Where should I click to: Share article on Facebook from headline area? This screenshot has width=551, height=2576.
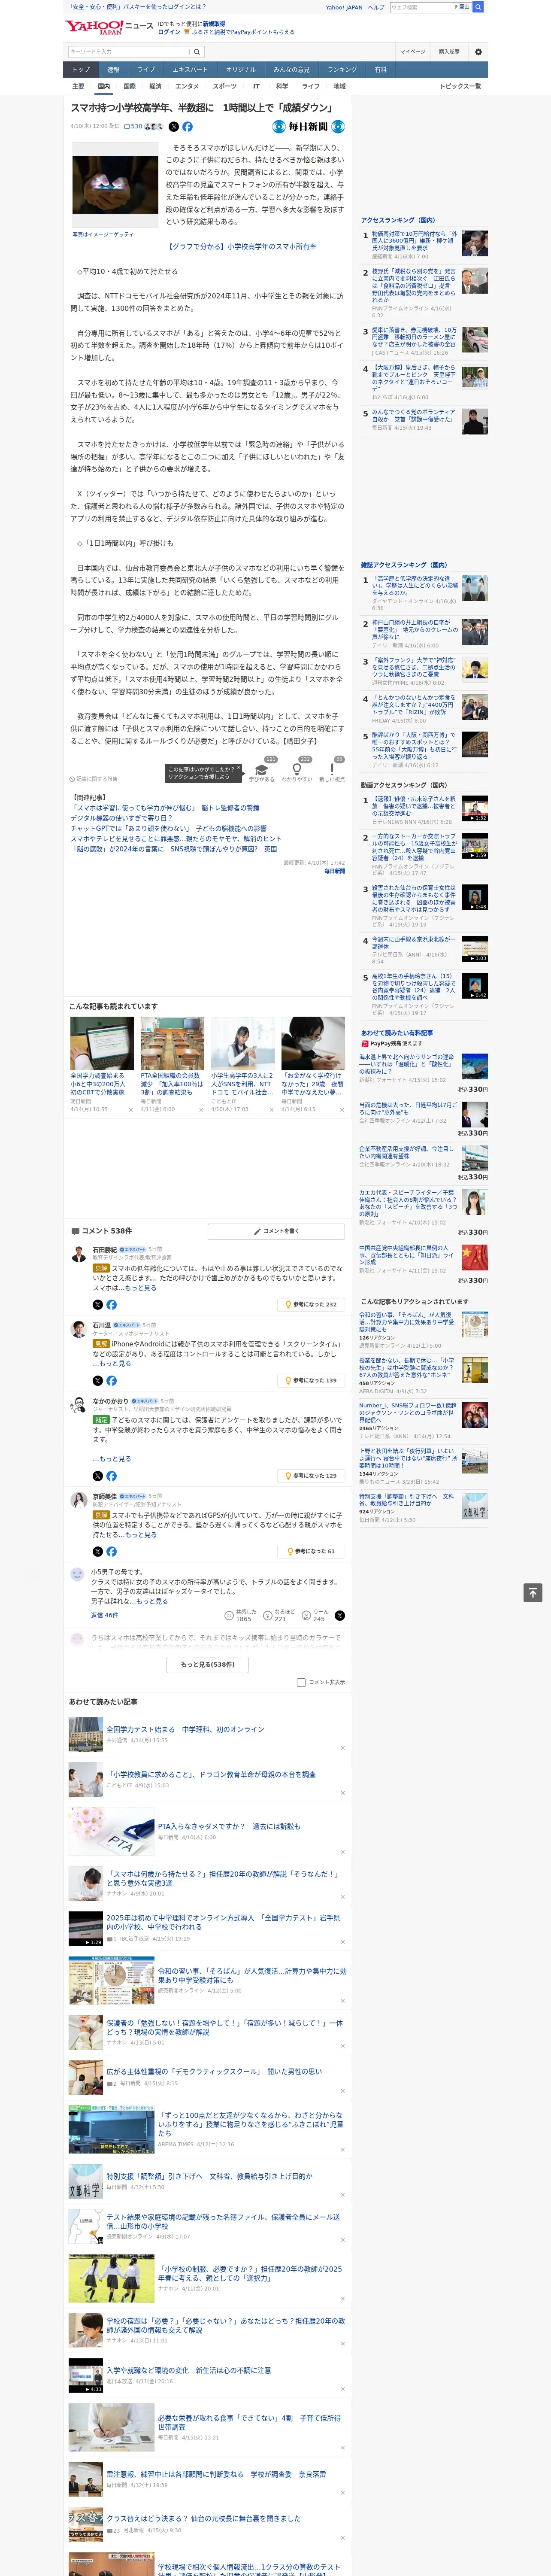pos(187,127)
